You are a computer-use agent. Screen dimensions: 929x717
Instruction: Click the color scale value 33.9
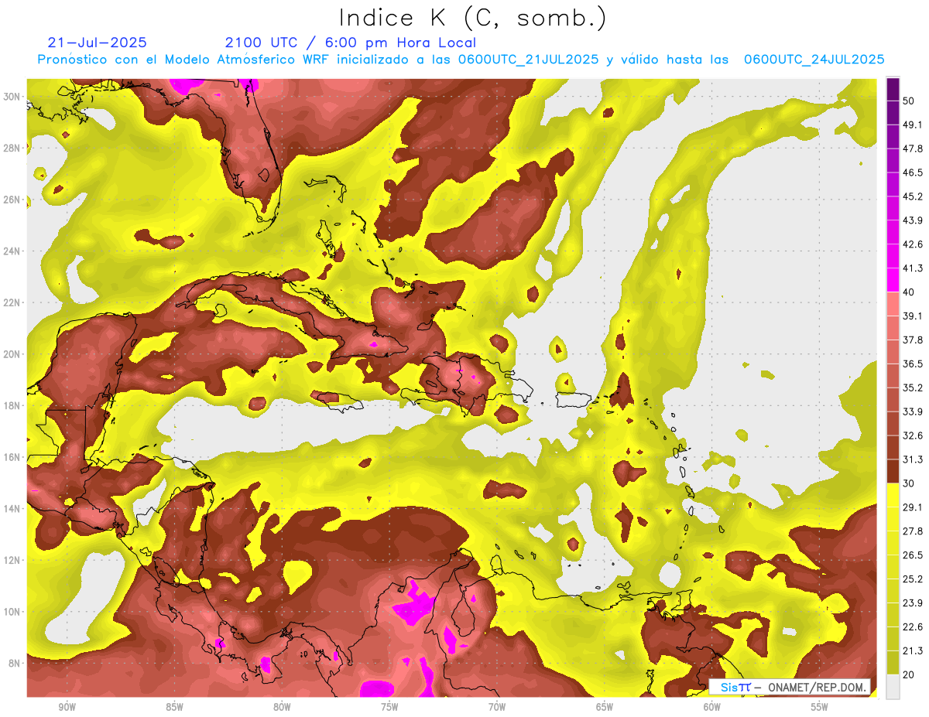point(913,411)
